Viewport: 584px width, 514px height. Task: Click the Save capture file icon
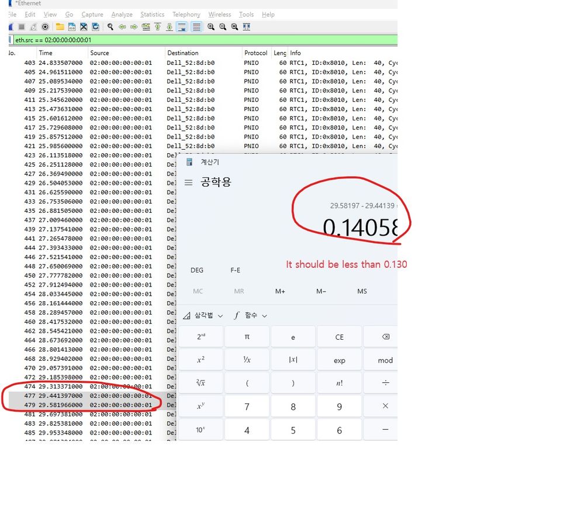tap(72, 27)
